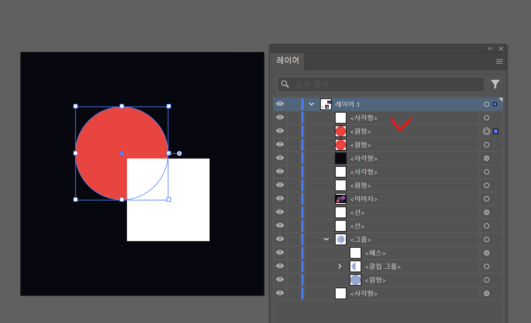Select the <패스> row label
Viewport: 531px width, 323px height.
pyautogui.click(x=375, y=253)
